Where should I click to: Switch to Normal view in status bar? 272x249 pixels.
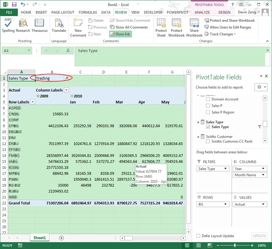coord(187,245)
